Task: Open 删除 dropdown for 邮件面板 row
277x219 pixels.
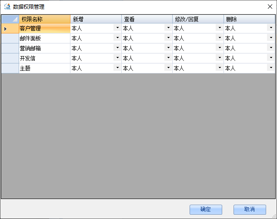Action: pyautogui.click(x=271, y=38)
